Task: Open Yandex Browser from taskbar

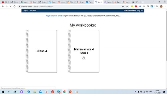Action: pyautogui.click(x=47, y=92)
